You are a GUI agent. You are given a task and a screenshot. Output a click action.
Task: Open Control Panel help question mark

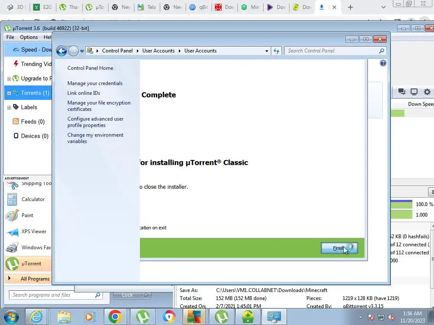click(x=383, y=63)
